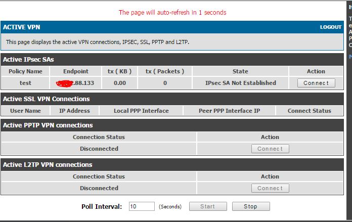Click the Active IPsec SAs section heading
Image resolution: width=352 pixels, height=222 pixels.
(28, 60)
